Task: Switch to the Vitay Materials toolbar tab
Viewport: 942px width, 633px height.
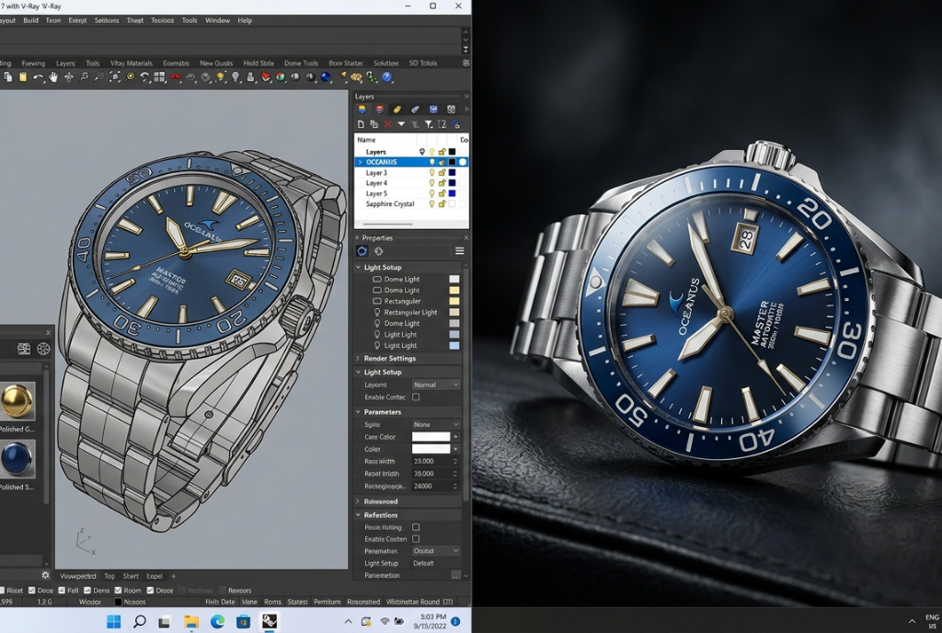Action: click(131, 63)
